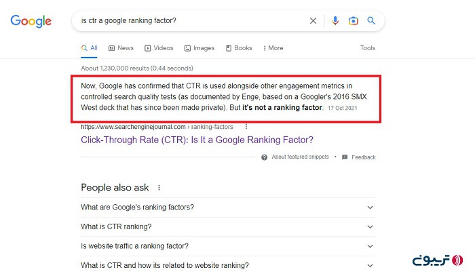This screenshot has height=276, width=475.
Task: Expand "Is website traffic a ranking factor?"
Action: [370, 245]
